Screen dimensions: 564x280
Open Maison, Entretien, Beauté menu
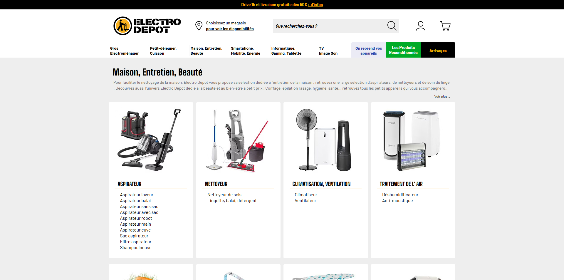click(x=206, y=51)
